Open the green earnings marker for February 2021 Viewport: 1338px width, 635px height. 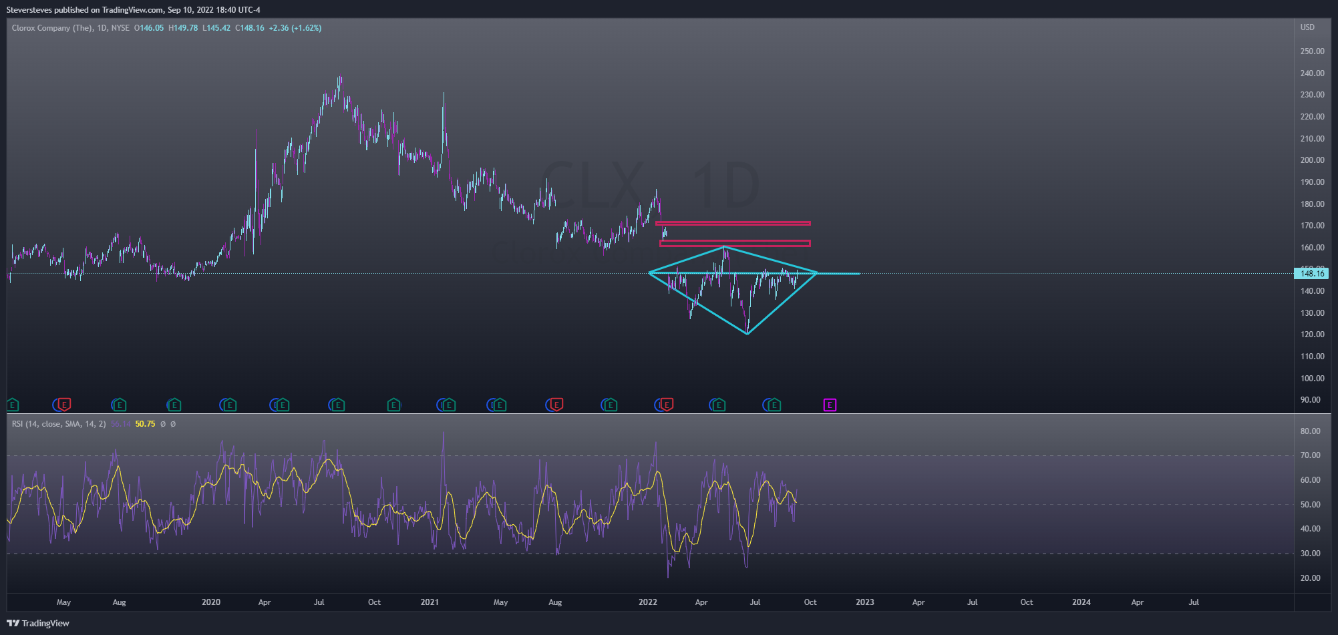pos(449,405)
